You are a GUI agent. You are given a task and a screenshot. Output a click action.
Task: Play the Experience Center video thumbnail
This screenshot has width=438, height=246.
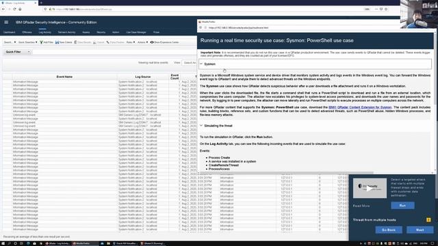tap(370, 189)
